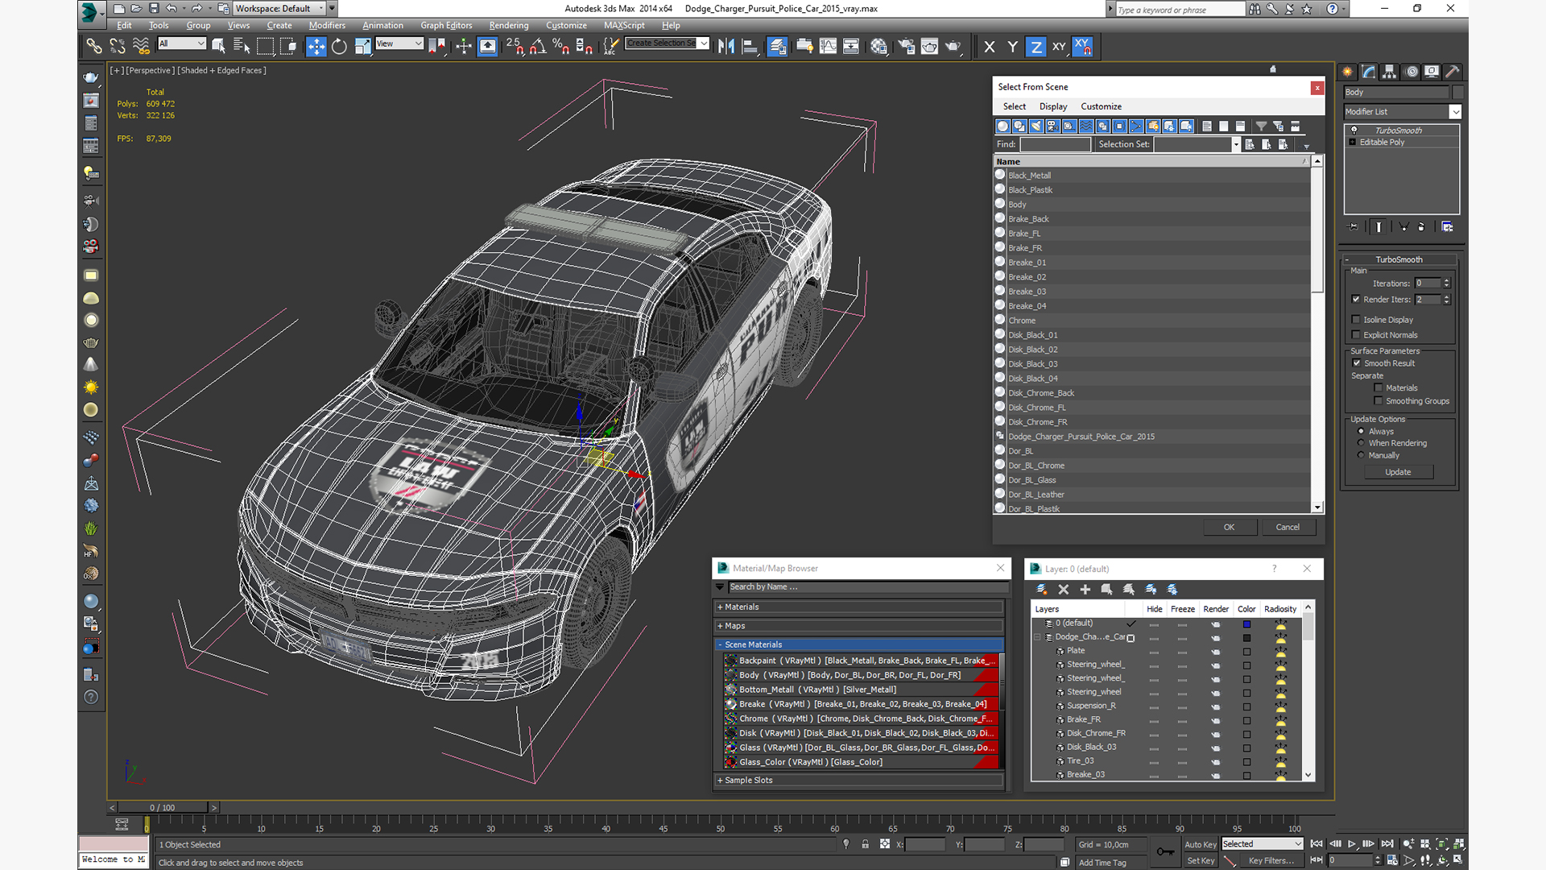Click the Auto Key button
This screenshot has width=1546, height=870.
[1200, 845]
